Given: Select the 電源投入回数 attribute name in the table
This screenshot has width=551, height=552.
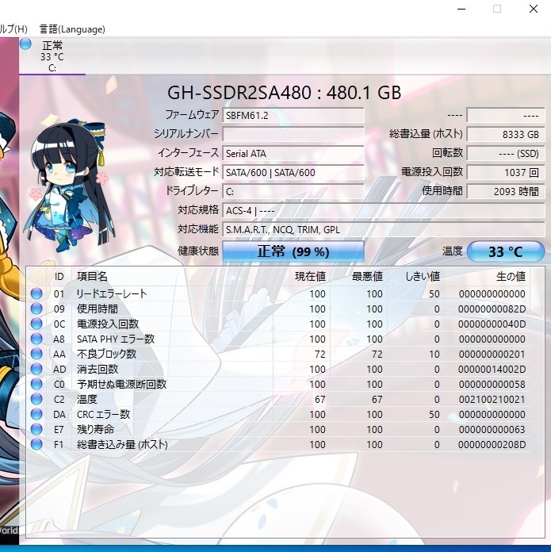Looking at the screenshot, I should 108,324.
